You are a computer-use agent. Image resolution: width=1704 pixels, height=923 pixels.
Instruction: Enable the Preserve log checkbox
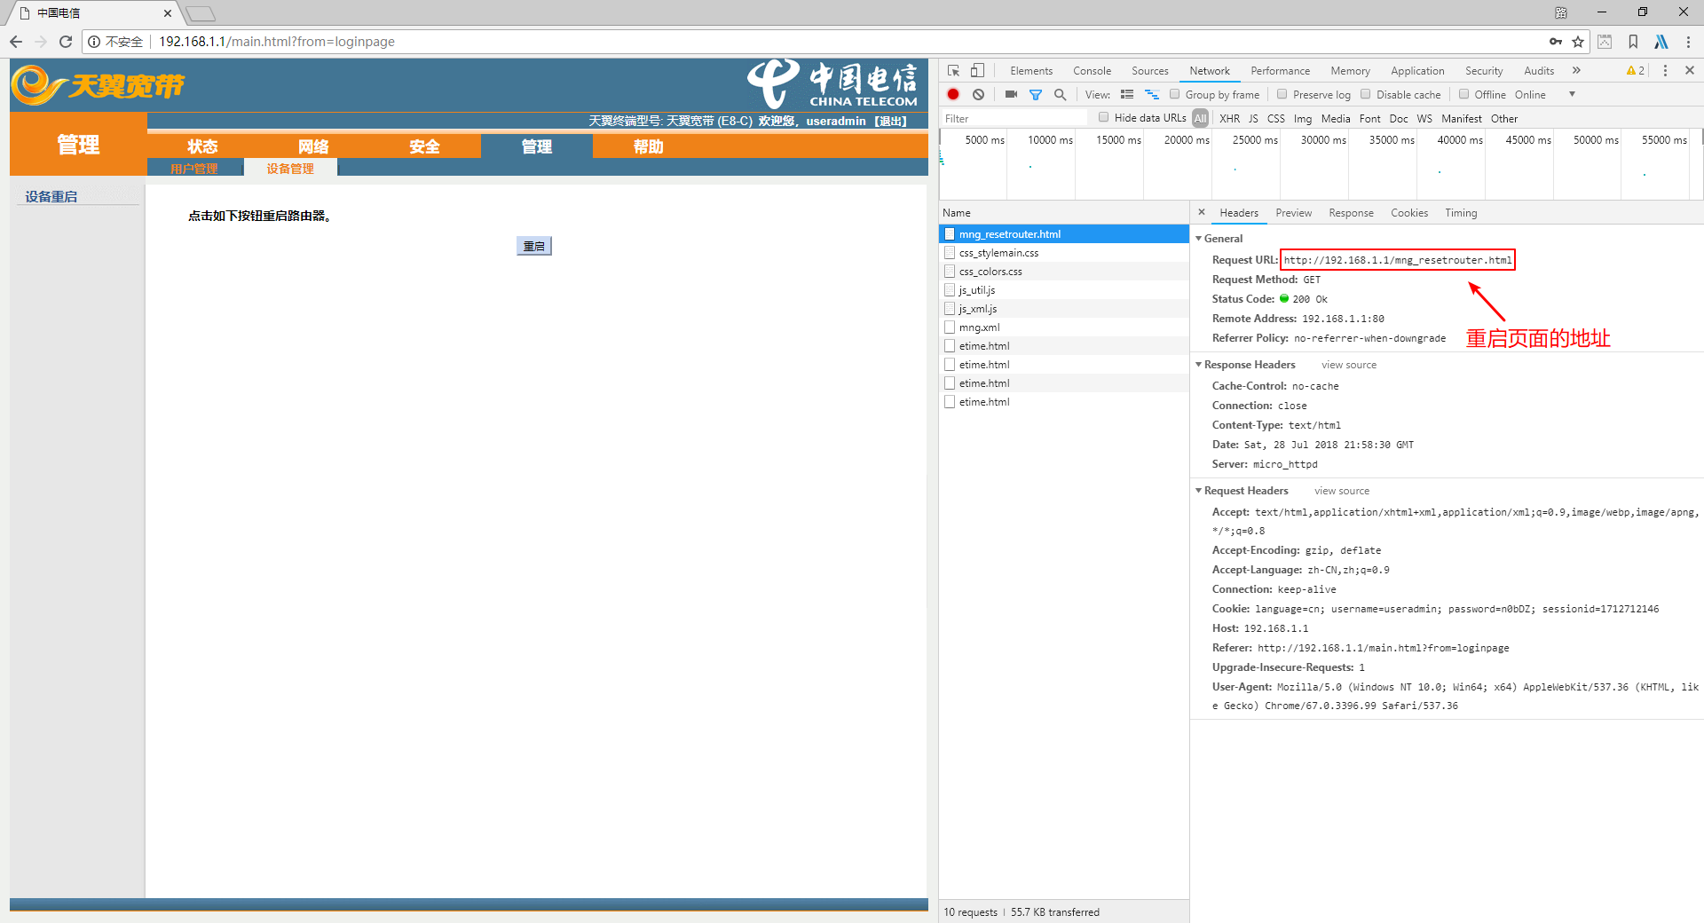[1282, 94]
